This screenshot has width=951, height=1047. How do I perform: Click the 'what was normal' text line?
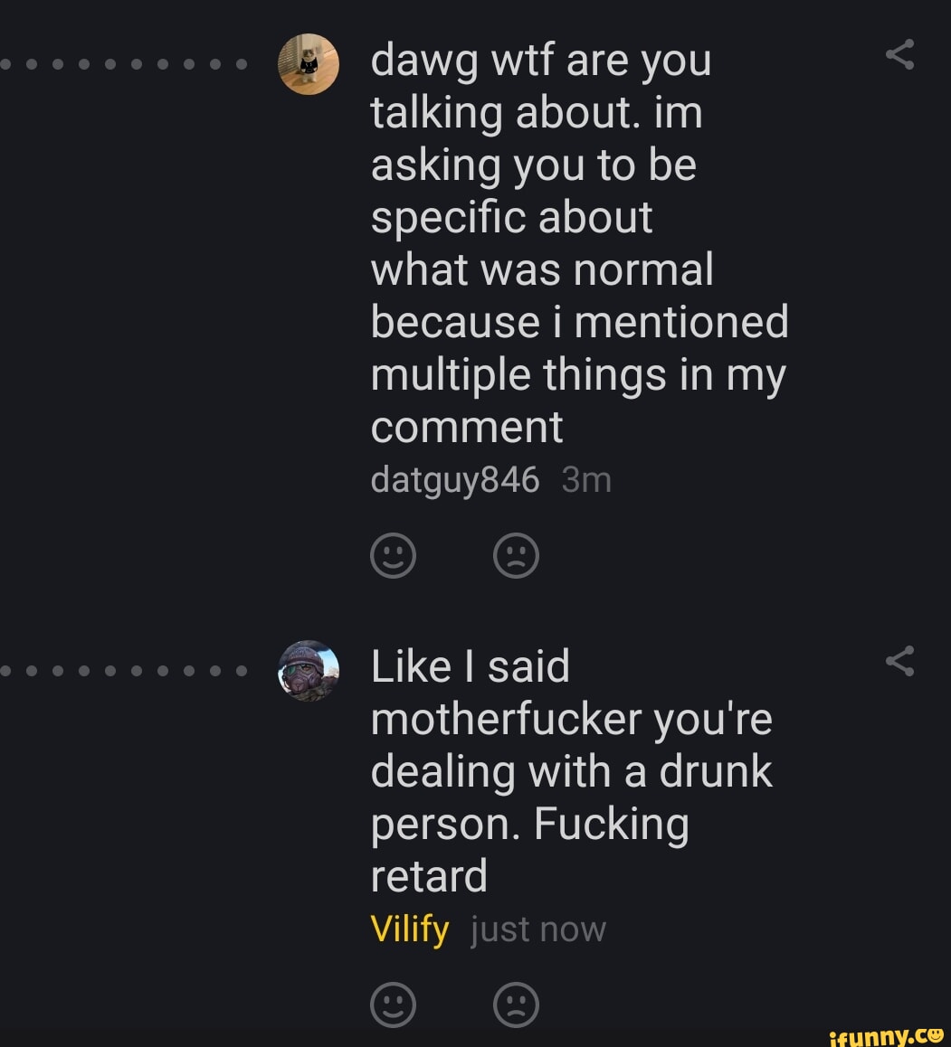(542, 270)
